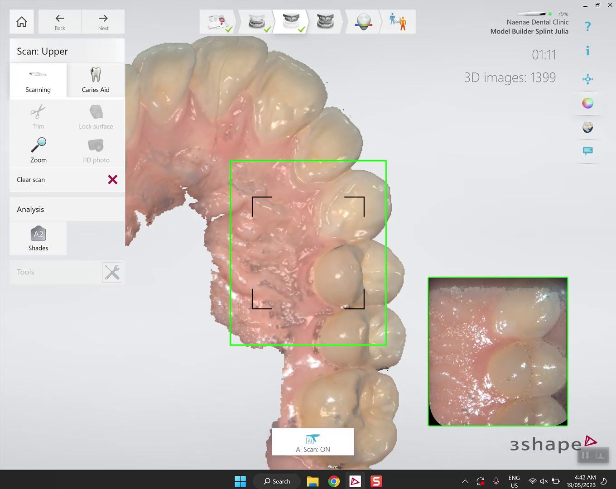Open Shades analysis with the A2 tooth icon
The image size is (616, 489).
[x=38, y=238]
